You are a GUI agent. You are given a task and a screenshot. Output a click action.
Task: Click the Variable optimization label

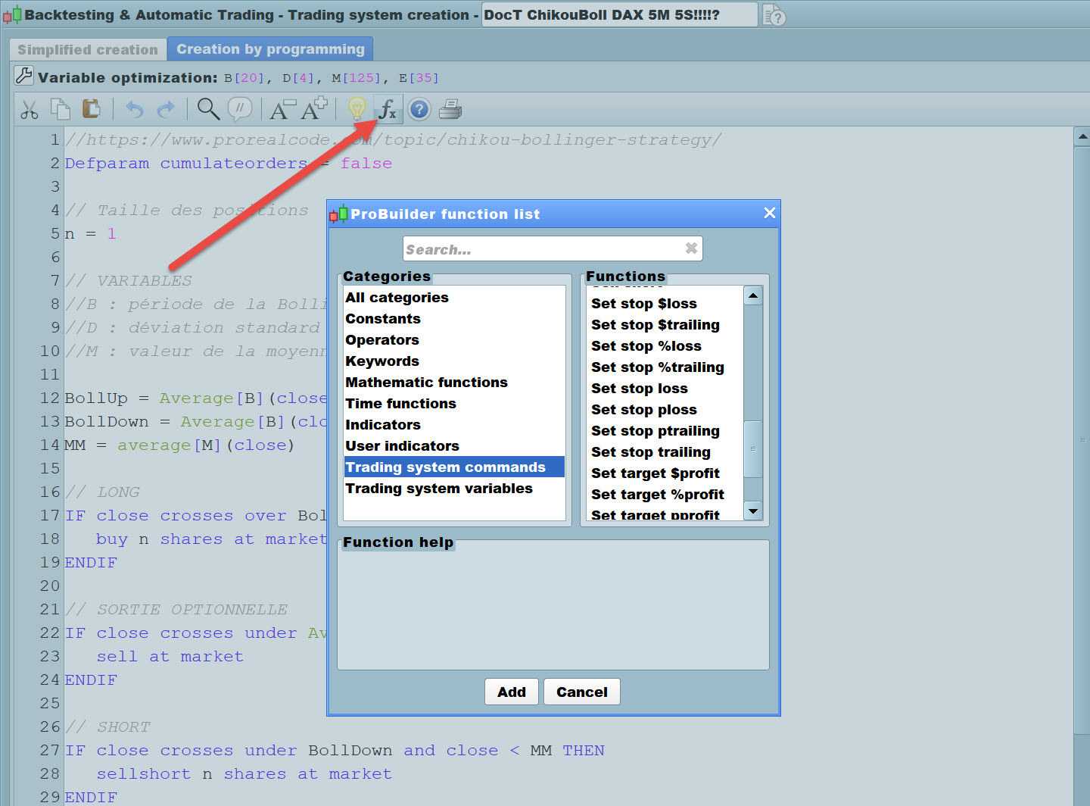(127, 77)
